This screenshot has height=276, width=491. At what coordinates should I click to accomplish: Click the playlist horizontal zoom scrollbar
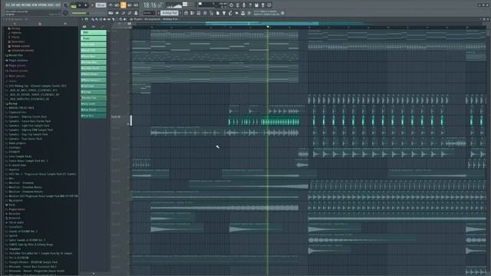(262, 23)
